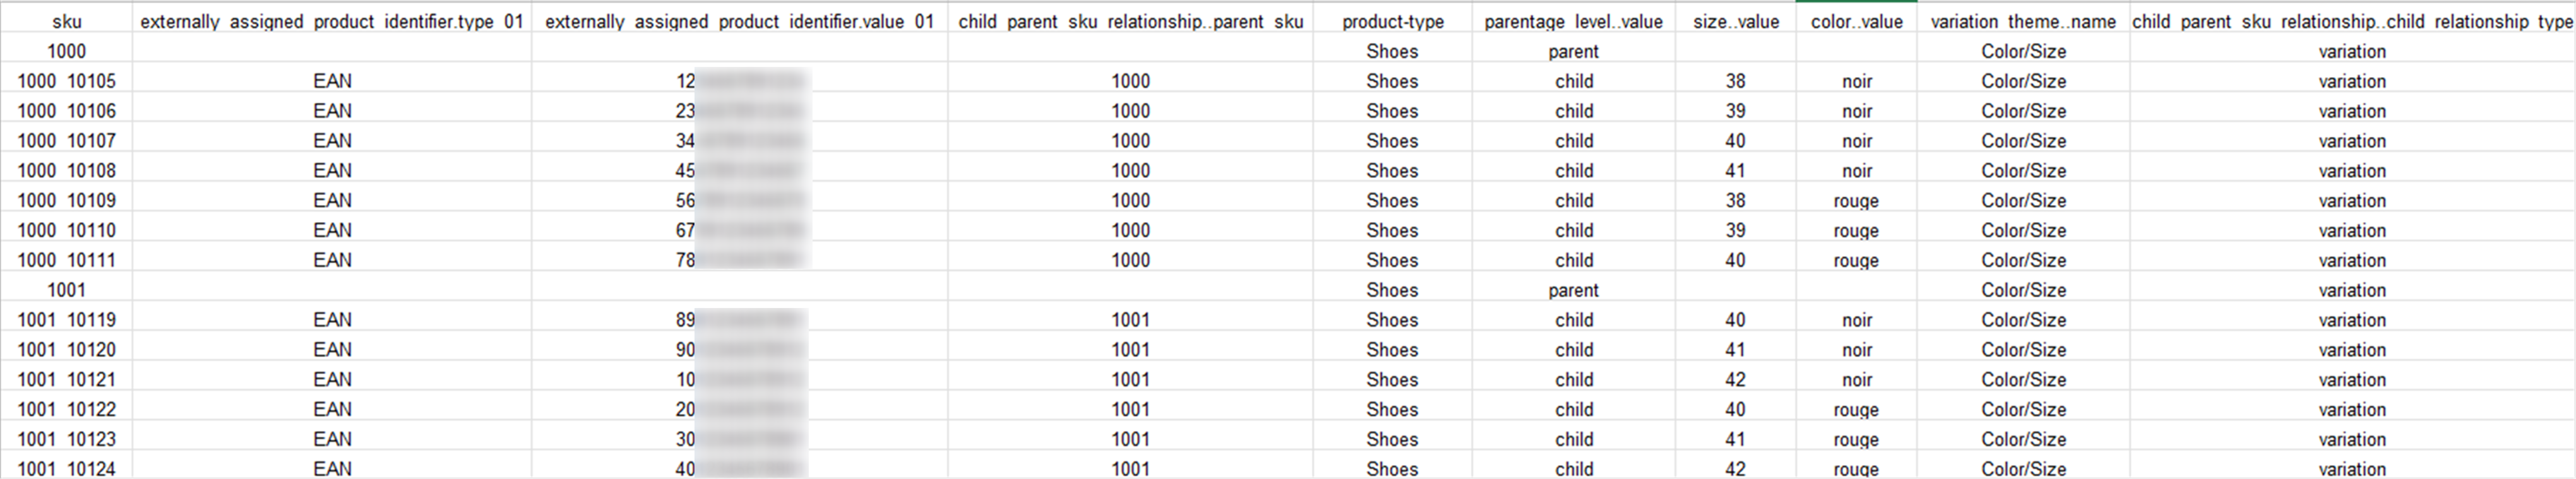This screenshot has width=2576, height=479.
Task: Select the "child relationship type" header cell
Action: click(x=2352, y=21)
